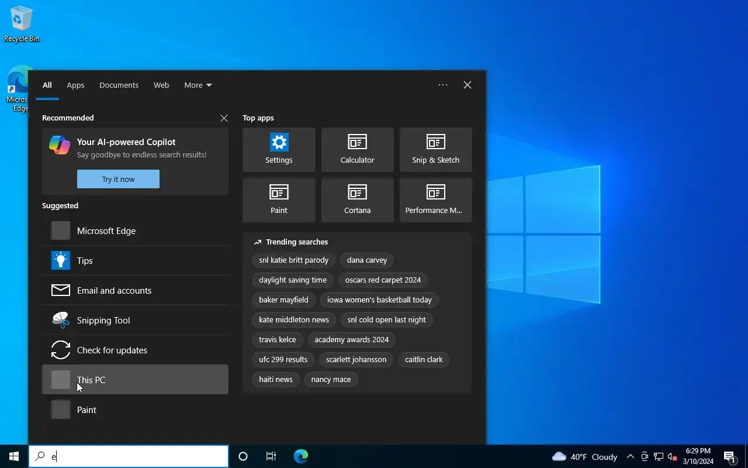
Task: Open This PC suggestion
Action: 135,380
